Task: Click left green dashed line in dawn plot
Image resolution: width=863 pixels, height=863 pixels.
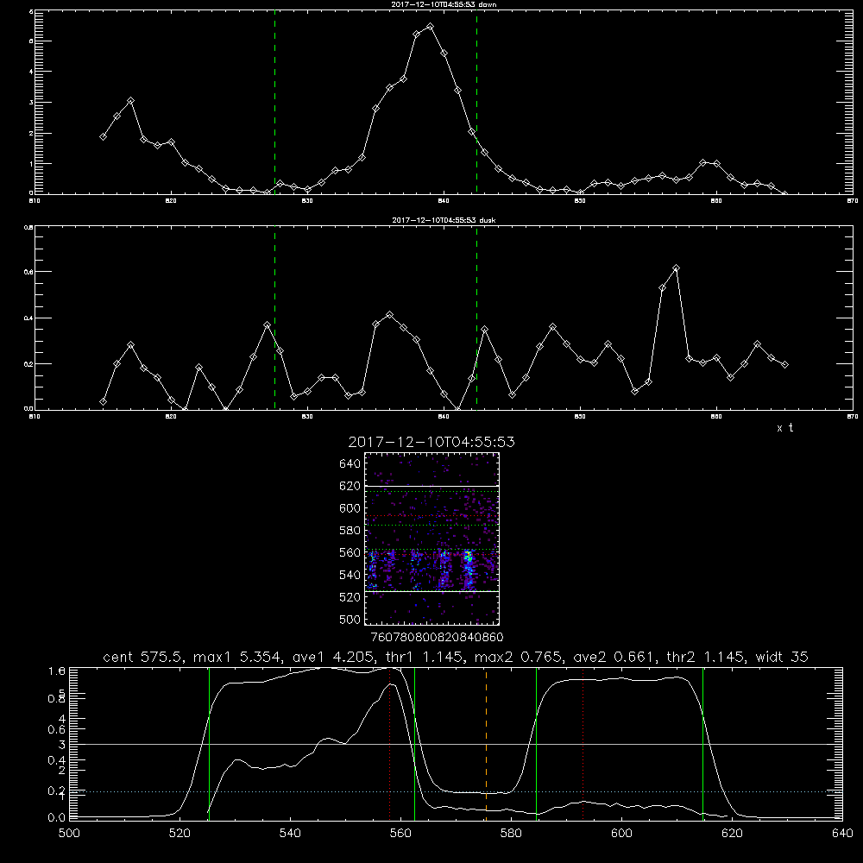Action: 274,102
